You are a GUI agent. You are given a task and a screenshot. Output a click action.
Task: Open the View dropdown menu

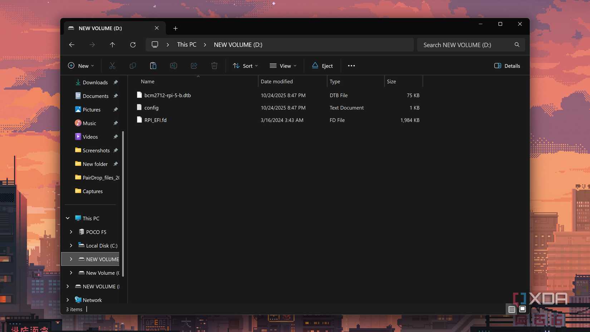coord(283,66)
